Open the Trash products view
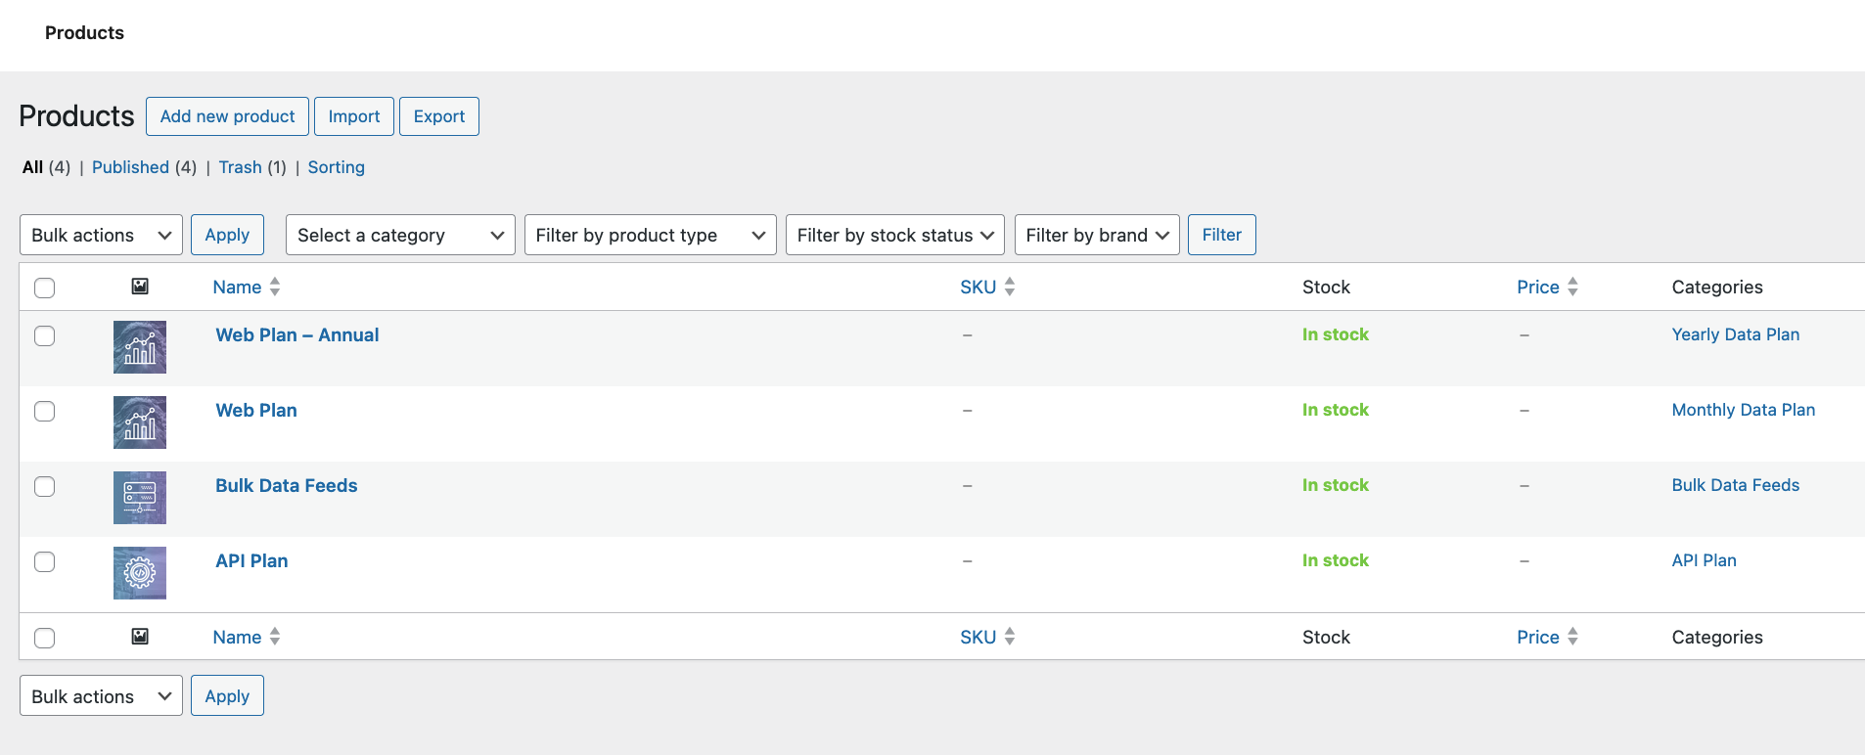This screenshot has height=755, width=1865. tap(240, 167)
